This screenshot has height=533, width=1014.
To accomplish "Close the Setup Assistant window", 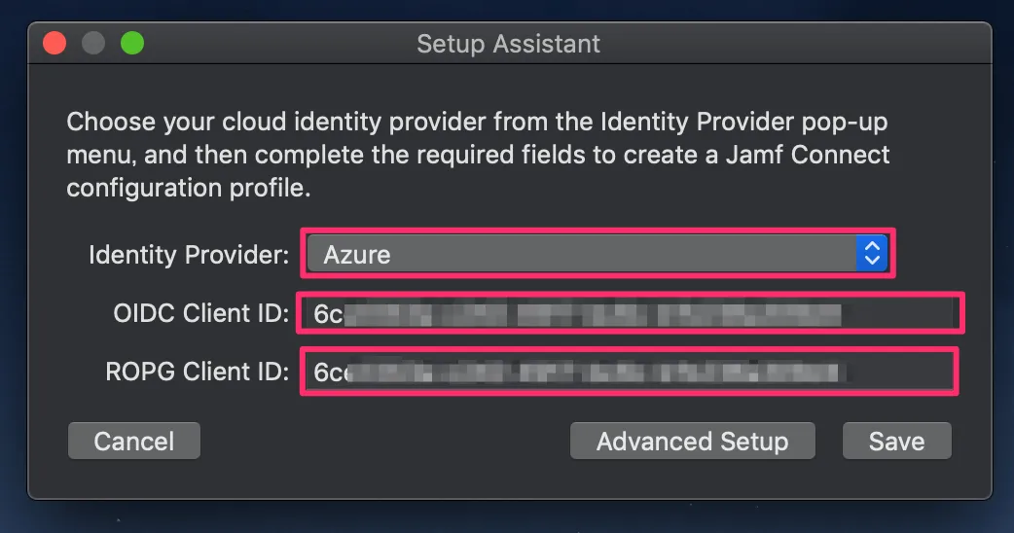I will 54,44.
